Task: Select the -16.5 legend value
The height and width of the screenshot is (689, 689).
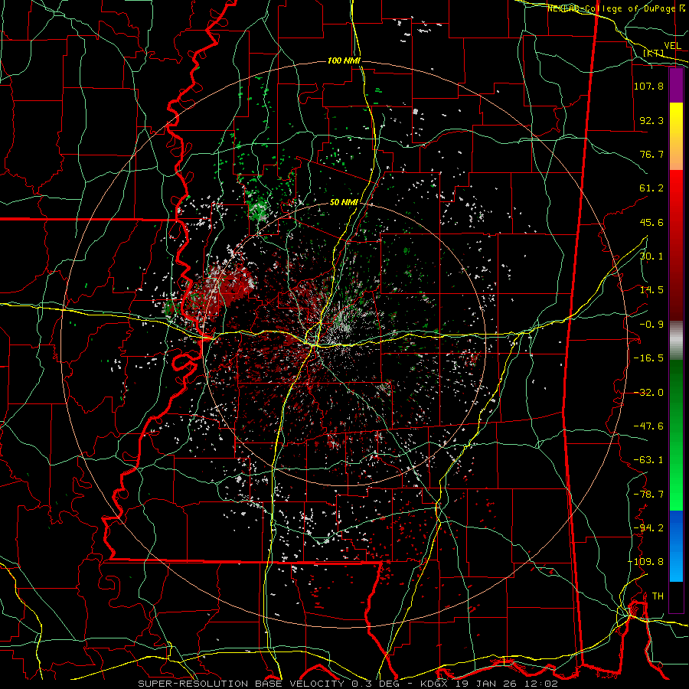Action: pyautogui.click(x=648, y=358)
